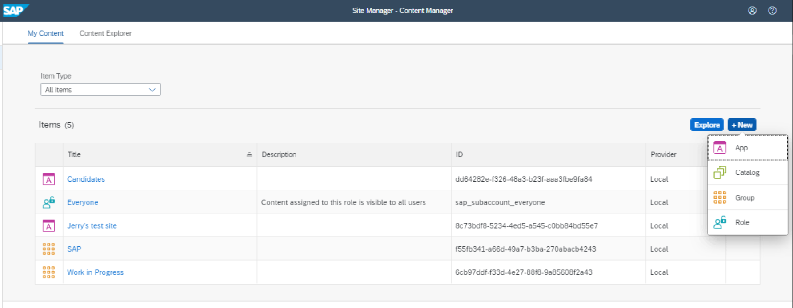Click app icon beside Jerry's test site
The width and height of the screenshot is (793, 308).
(48, 225)
